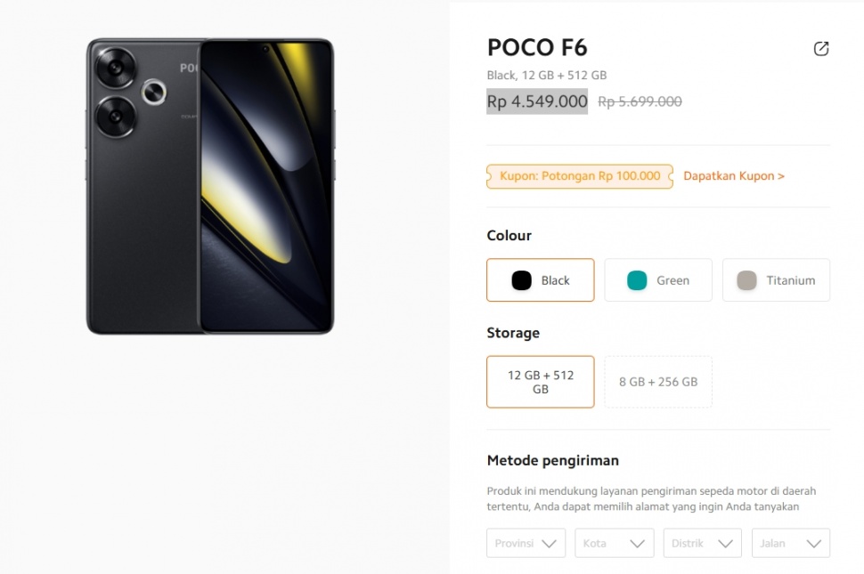Click the titanium colour swatch
Viewport: 864px width, 574px height.
coord(746,280)
